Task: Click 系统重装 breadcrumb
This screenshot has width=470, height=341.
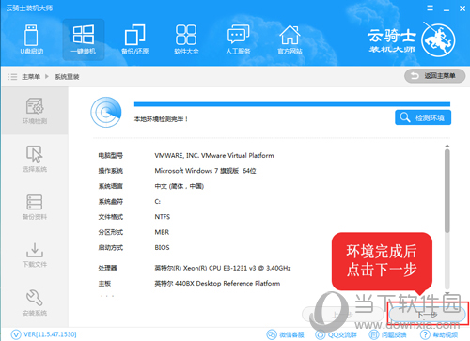Action: (x=67, y=77)
